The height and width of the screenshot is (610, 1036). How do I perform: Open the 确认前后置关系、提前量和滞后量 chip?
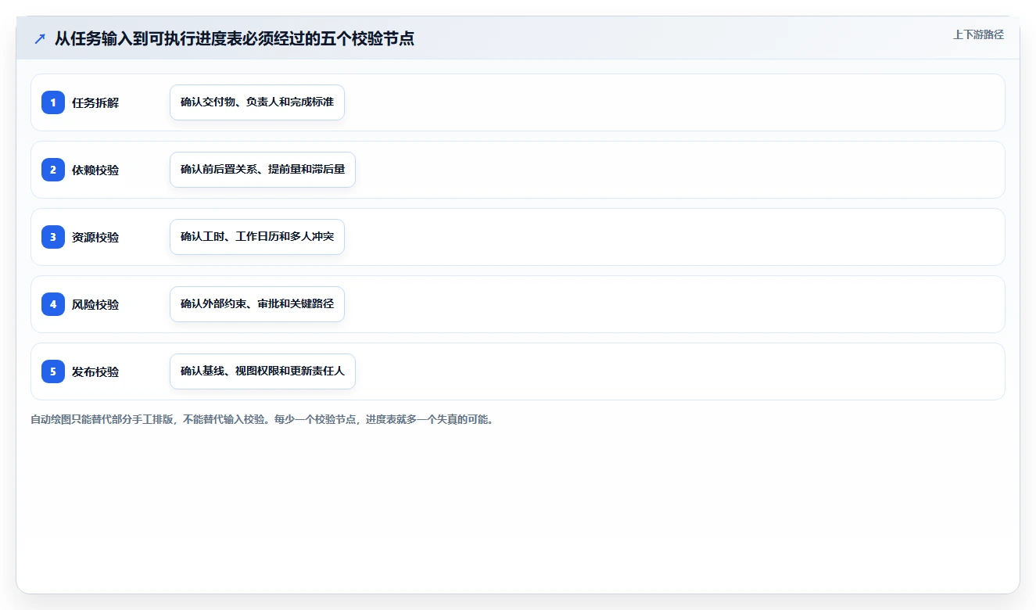263,170
